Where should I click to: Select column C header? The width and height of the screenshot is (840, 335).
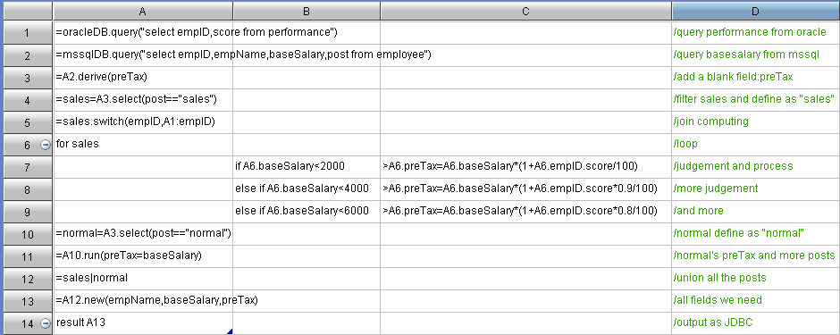[526, 11]
